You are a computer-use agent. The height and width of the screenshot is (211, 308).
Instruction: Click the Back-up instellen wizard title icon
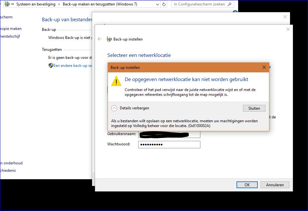click(x=109, y=39)
